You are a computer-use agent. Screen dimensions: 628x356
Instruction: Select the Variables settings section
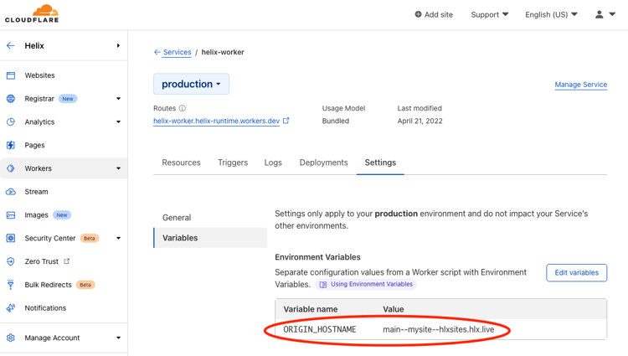click(210, 238)
